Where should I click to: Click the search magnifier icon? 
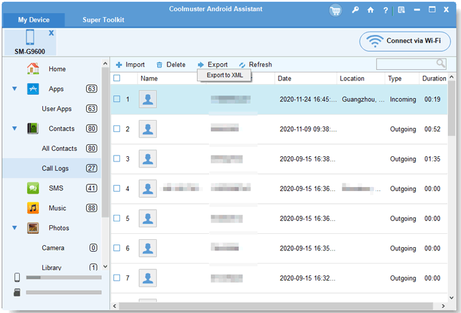pos(441,63)
